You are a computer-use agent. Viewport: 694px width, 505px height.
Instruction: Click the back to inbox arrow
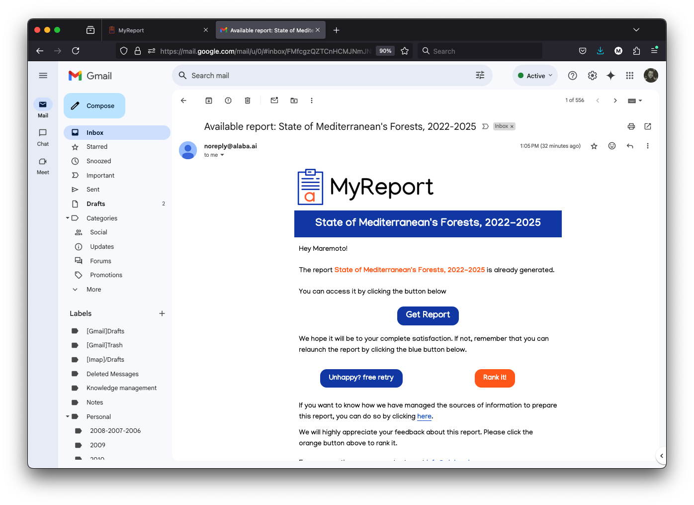tap(183, 101)
